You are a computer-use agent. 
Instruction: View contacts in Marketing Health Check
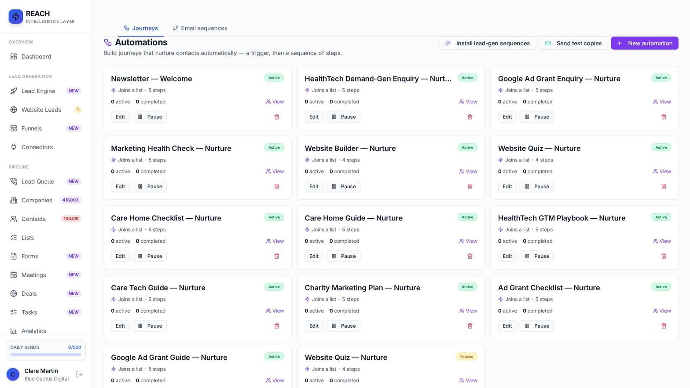coord(275,172)
